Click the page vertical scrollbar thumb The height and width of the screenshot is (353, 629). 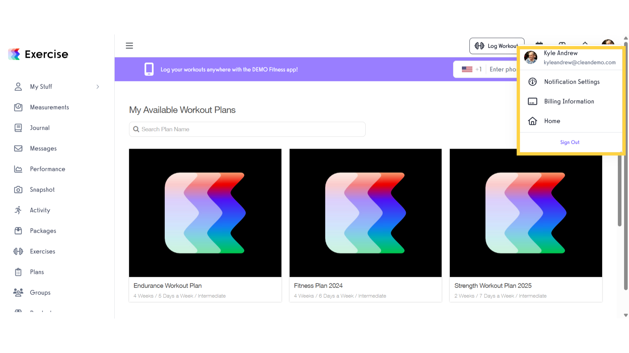coord(626,167)
